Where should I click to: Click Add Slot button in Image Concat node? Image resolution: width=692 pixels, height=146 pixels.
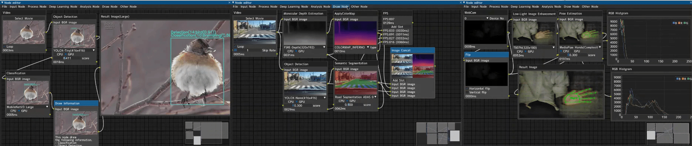pyautogui.click(x=399, y=80)
